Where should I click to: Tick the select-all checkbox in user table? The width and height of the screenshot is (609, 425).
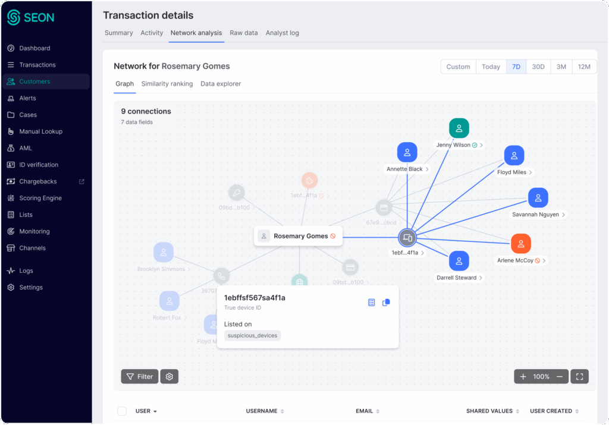(122, 411)
